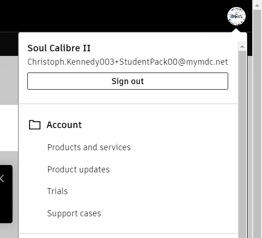This screenshot has width=262, height=238.
Task: Click the Sign out button
Action: point(128,81)
